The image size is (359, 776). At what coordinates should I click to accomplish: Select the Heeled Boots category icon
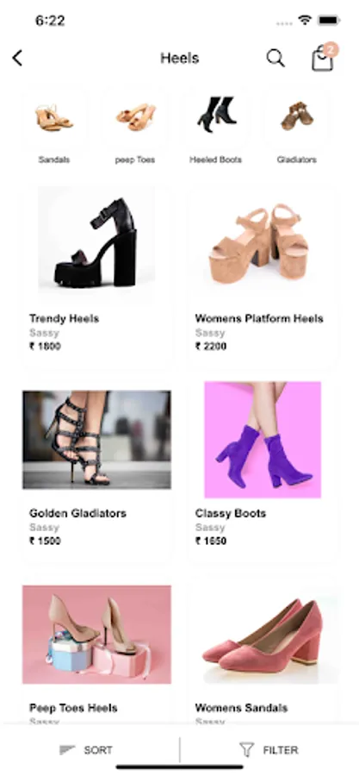coord(216,115)
